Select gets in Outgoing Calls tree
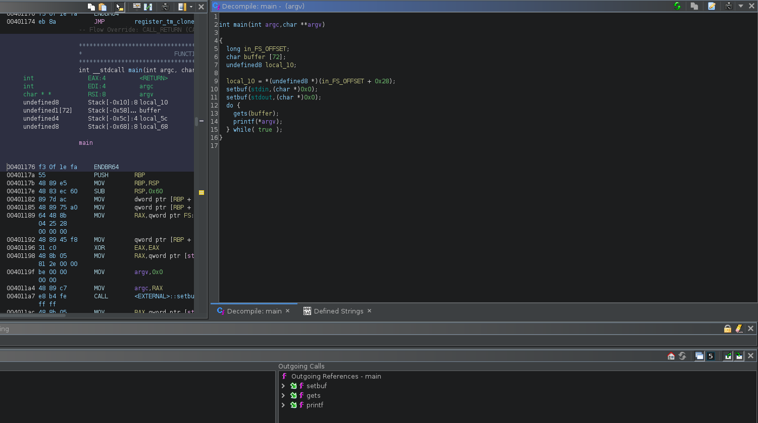This screenshot has height=423, width=758. [x=313, y=396]
